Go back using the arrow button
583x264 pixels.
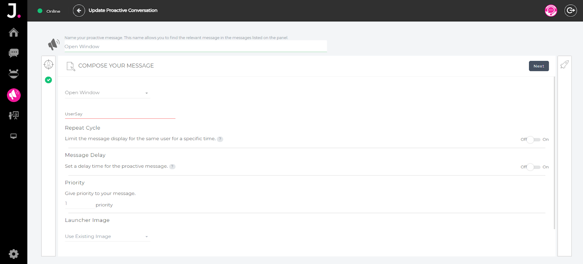point(79,11)
